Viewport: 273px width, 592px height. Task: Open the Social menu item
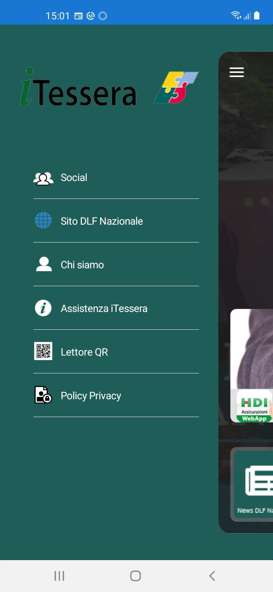click(x=116, y=177)
